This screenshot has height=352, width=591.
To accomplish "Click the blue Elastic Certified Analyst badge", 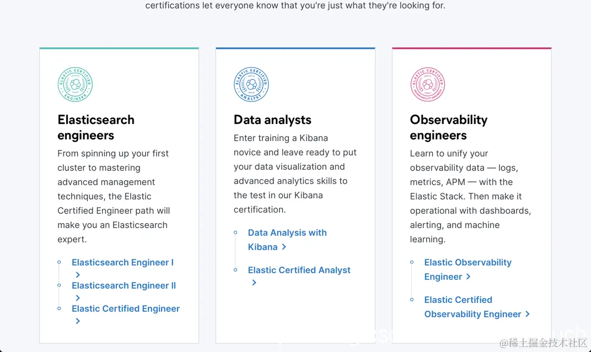I will click(251, 84).
